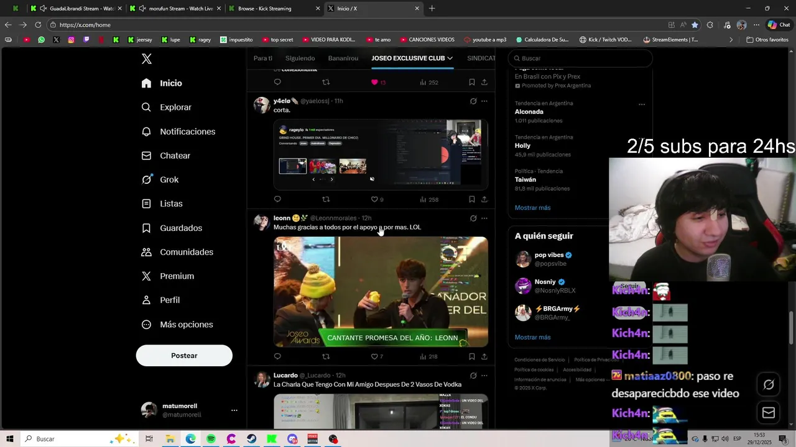Image resolution: width=796 pixels, height=447 pixels.
Task: Open Grok in the sidebar
Action: pos(160,179)
